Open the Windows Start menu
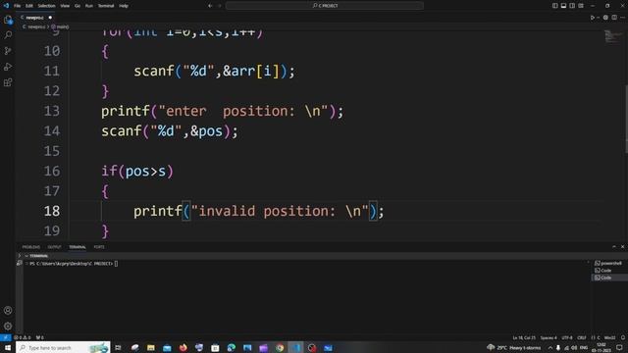The image size is (628, 353). 8,347
